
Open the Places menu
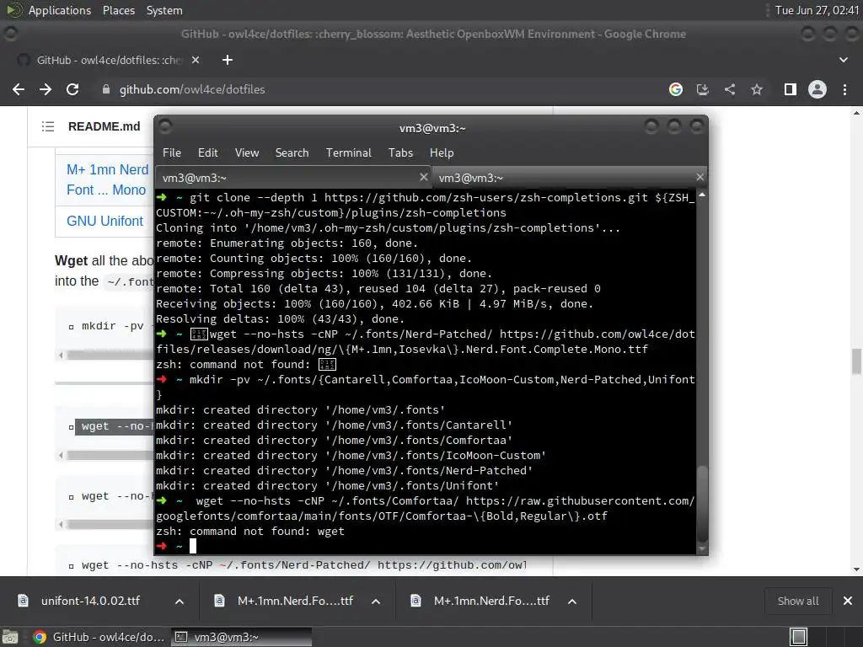click(118, 10)
